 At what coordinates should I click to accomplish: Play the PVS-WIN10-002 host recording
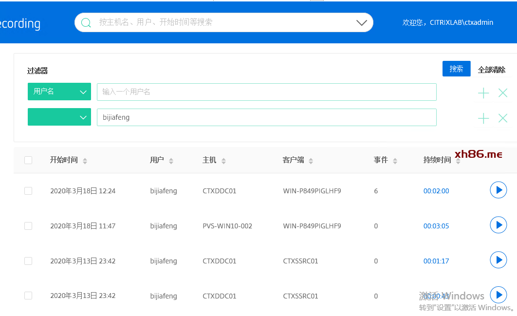[498, 225]
